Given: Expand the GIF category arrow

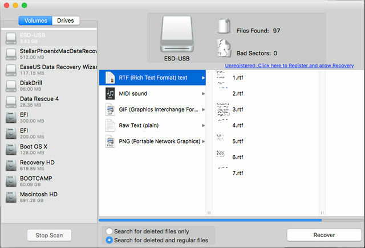Looking at the screenshot, I should [x=203, y=109].
